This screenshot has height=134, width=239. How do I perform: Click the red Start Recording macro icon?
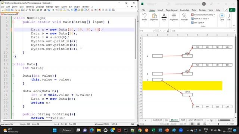(100, 10)
